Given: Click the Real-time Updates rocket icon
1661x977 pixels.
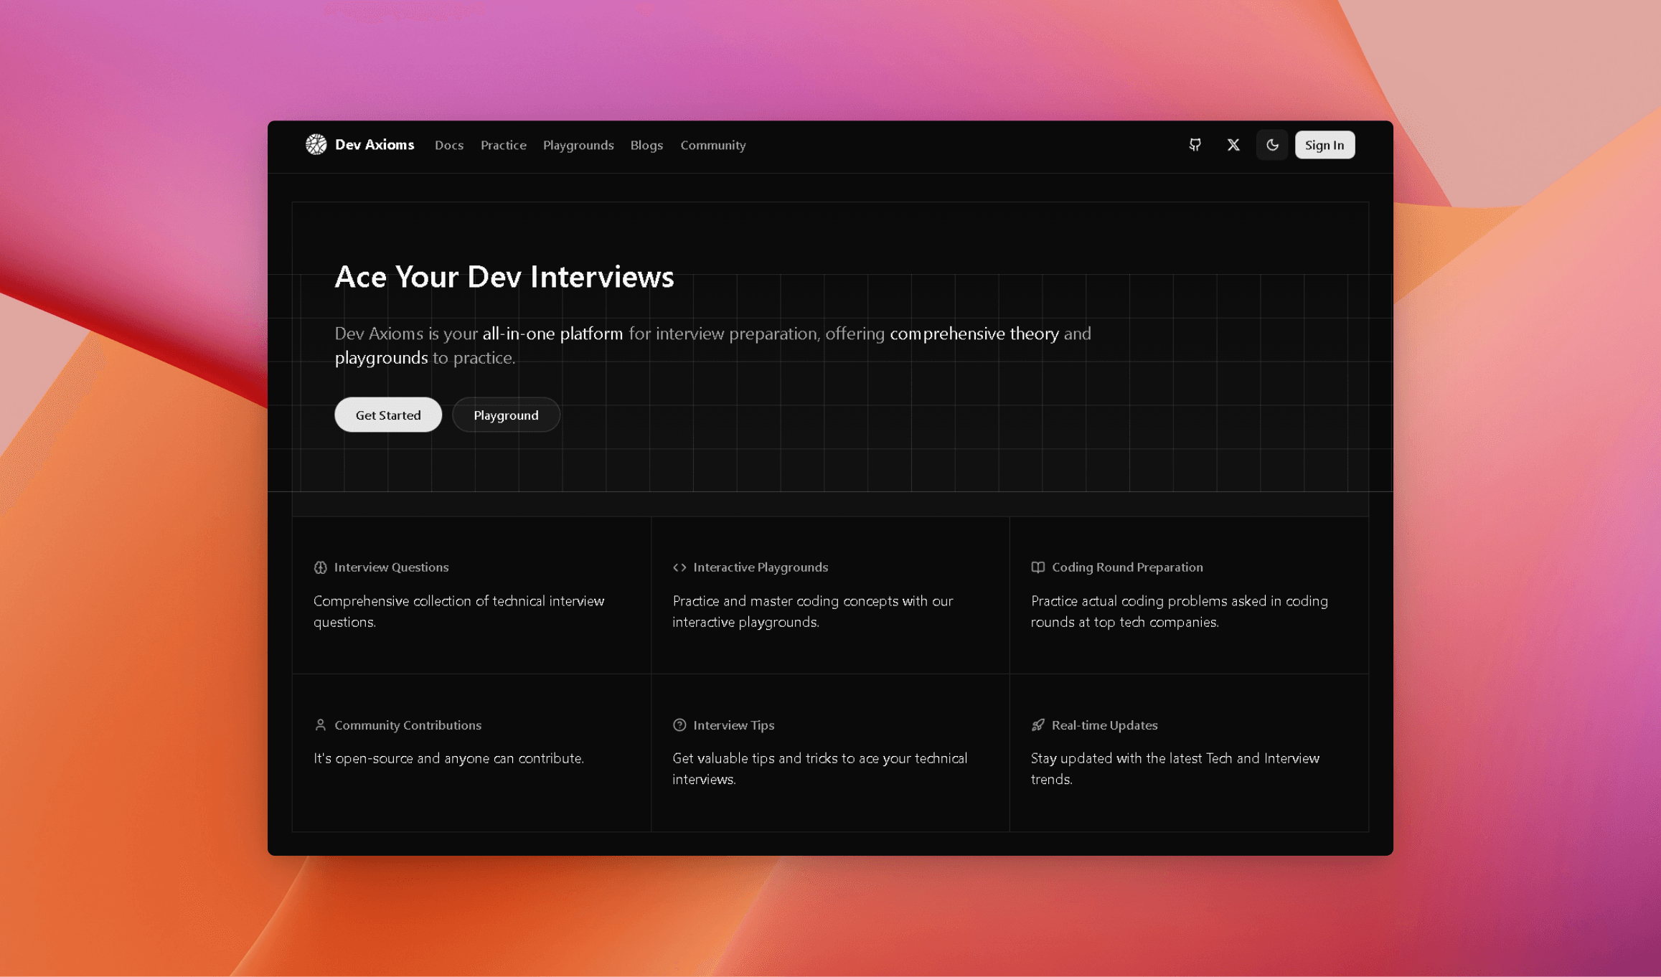Looking at the screenshot, I should 1037,725.
